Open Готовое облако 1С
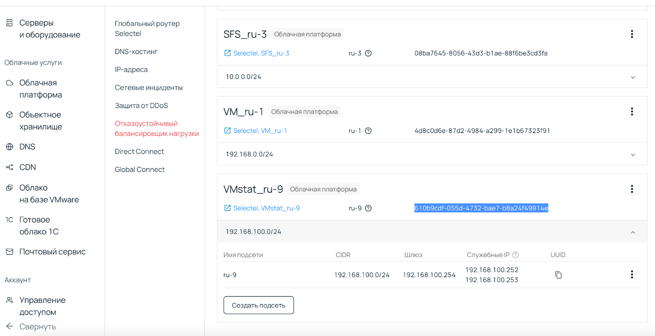The height and width of the screenshot is (336, 655). tap(39, 226)
